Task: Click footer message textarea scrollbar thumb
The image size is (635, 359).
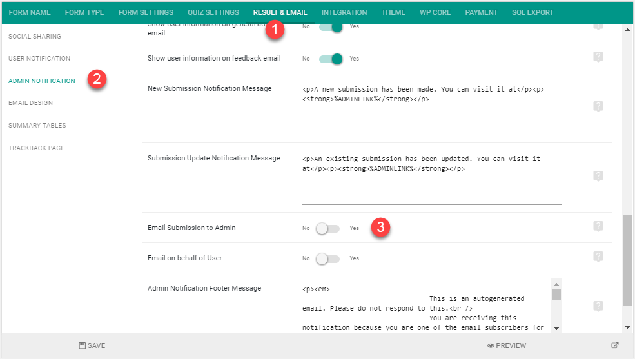Action: coord(556,295)
